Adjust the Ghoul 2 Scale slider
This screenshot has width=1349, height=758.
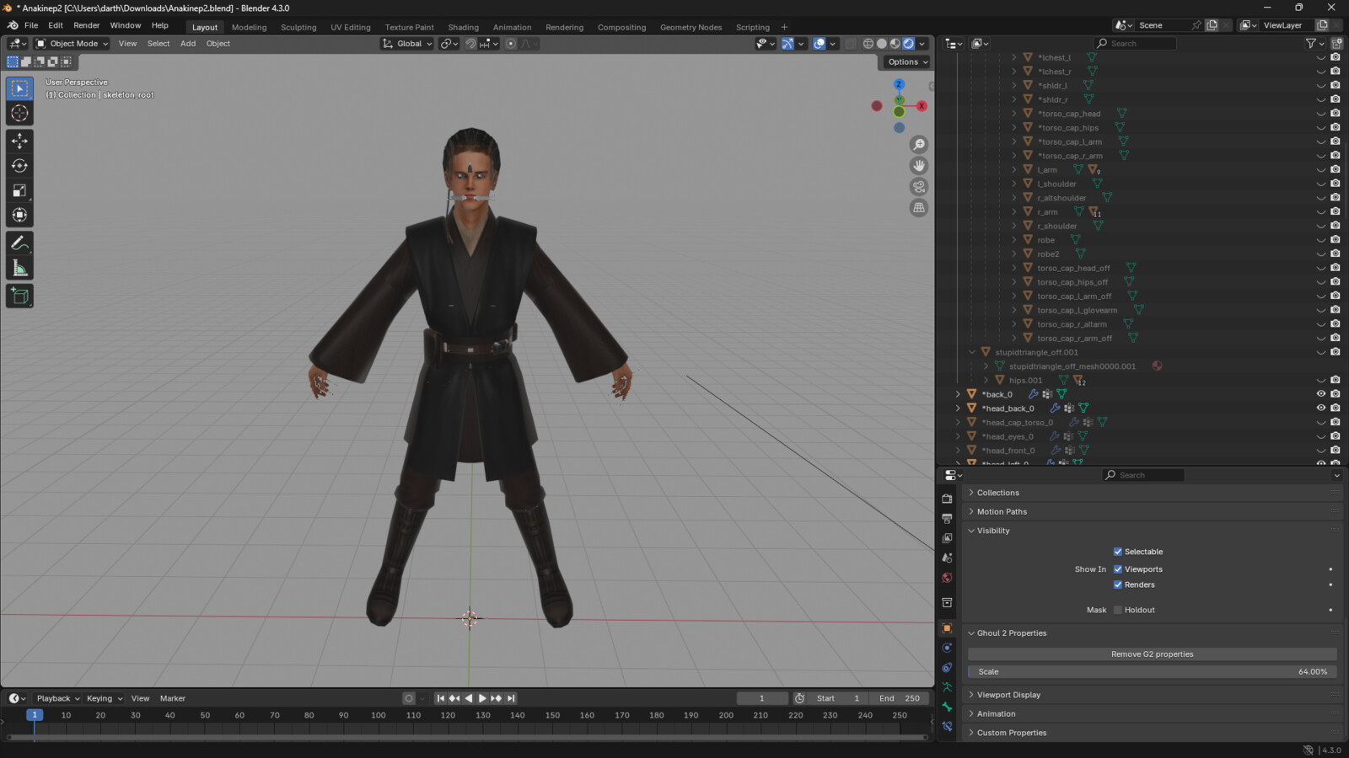coord(1152,672)
